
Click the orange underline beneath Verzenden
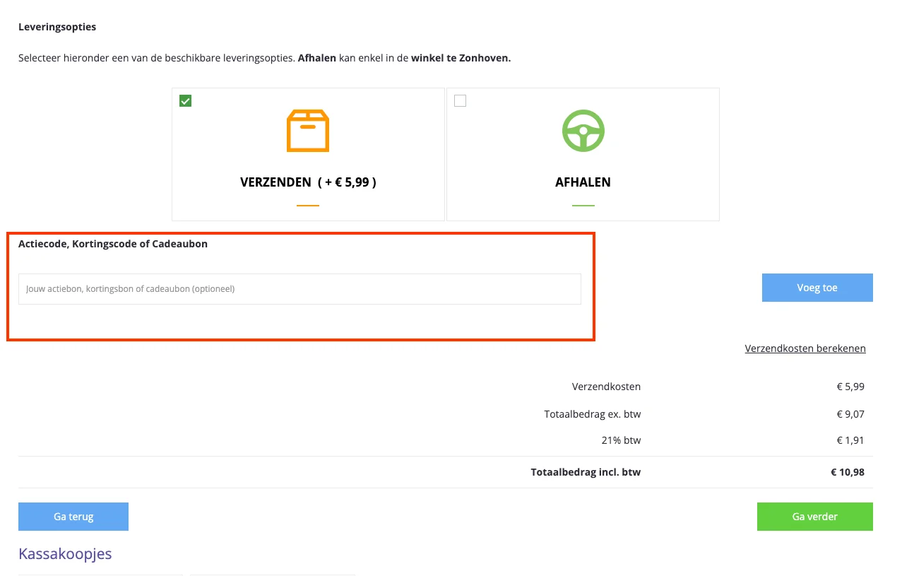[x=308, y=206]
